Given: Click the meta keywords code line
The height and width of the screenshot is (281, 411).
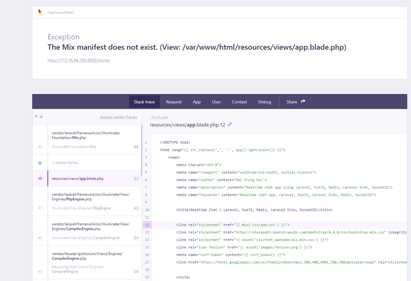Looking at the screenshot, I should point(276,195).
